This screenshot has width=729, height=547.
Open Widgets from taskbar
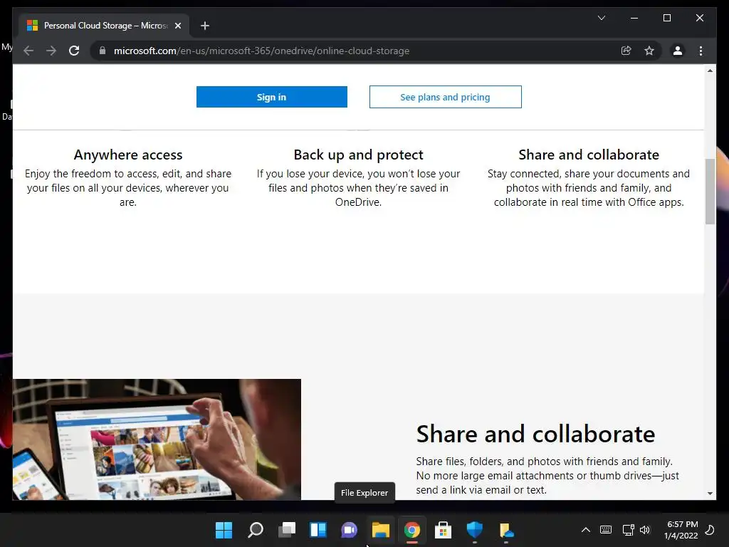pyautogui.click(x=318, y=530)
